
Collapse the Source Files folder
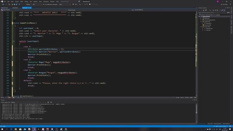tap(201, 27)
